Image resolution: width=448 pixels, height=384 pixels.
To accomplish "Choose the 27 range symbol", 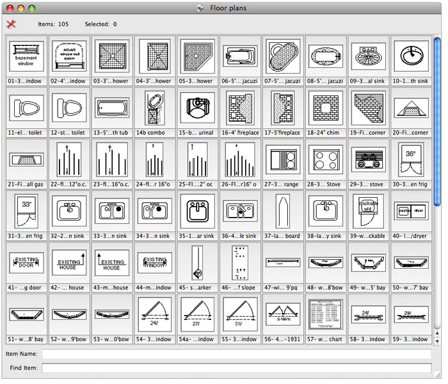I will 284,161.
